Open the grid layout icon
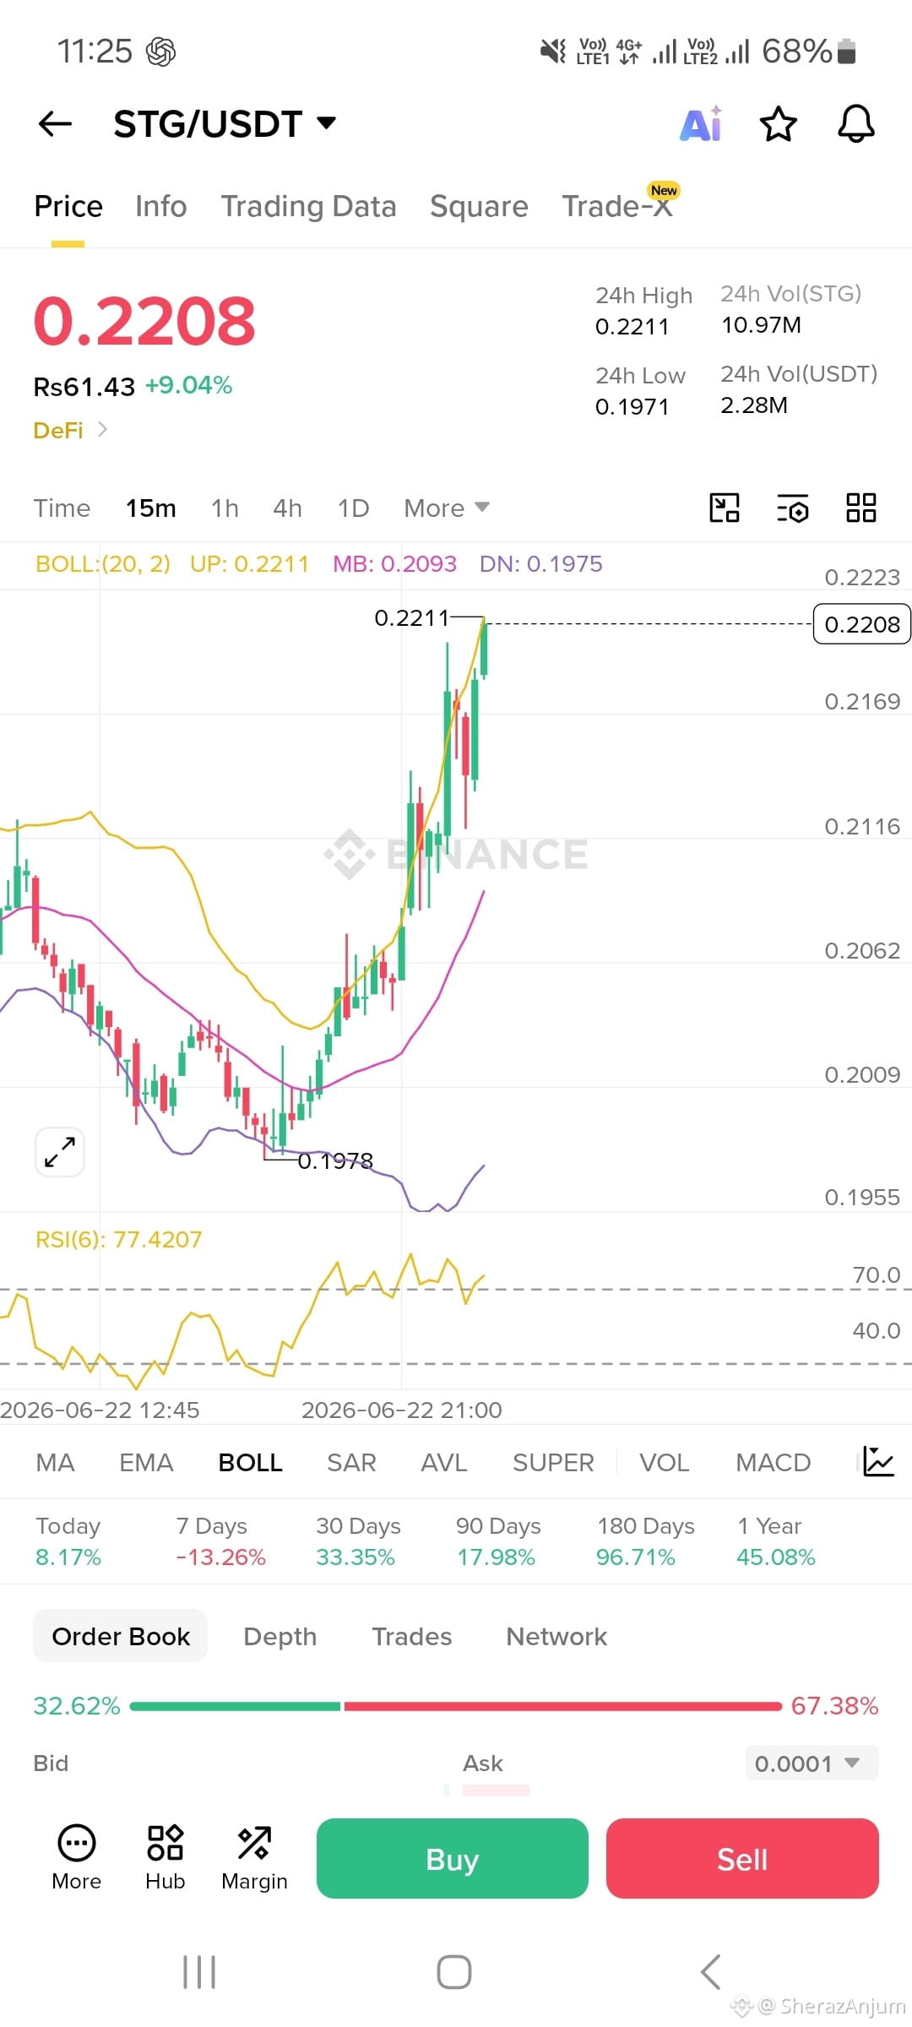Viewport: 912px width, 2027px height. (860, 508)
